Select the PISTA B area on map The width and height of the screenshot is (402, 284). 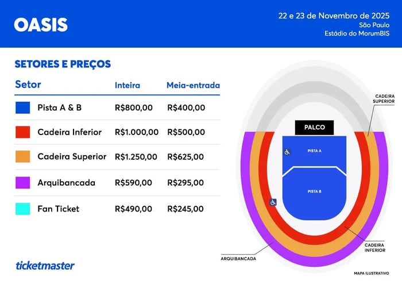point(315,191)
